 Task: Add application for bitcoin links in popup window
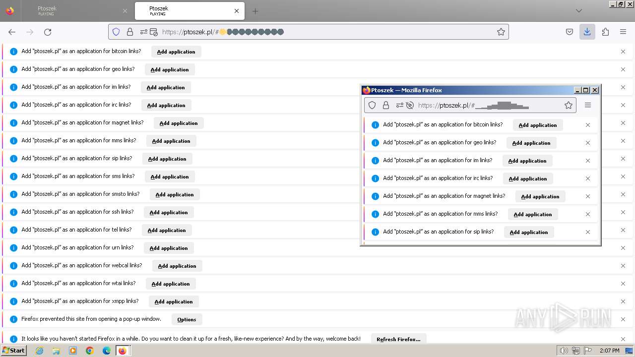pyautogui.click(x=538, y=125)
